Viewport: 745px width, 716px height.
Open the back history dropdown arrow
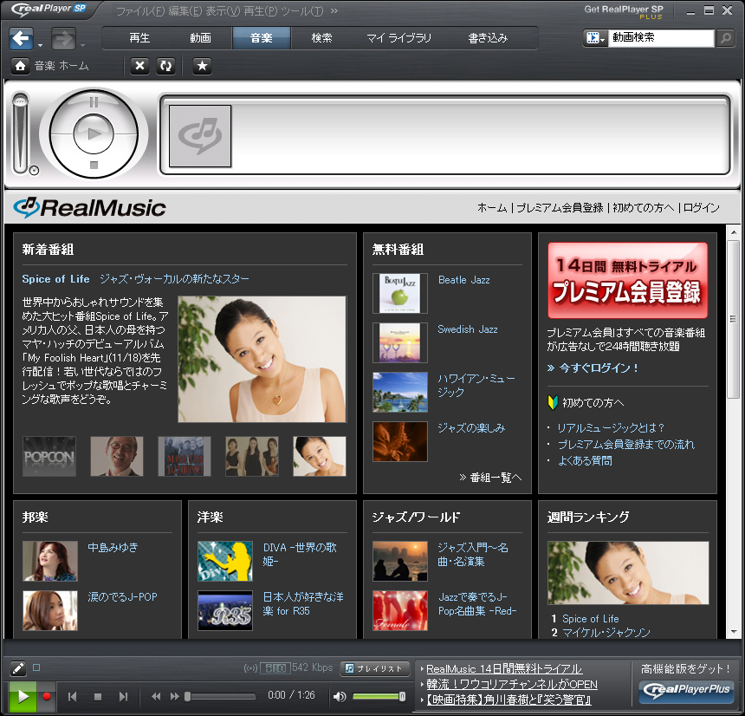40,46
